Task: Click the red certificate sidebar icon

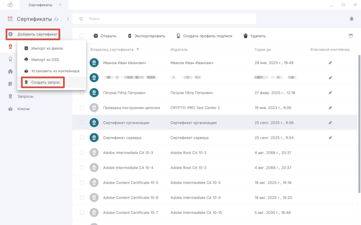Action: click(10, 47)
